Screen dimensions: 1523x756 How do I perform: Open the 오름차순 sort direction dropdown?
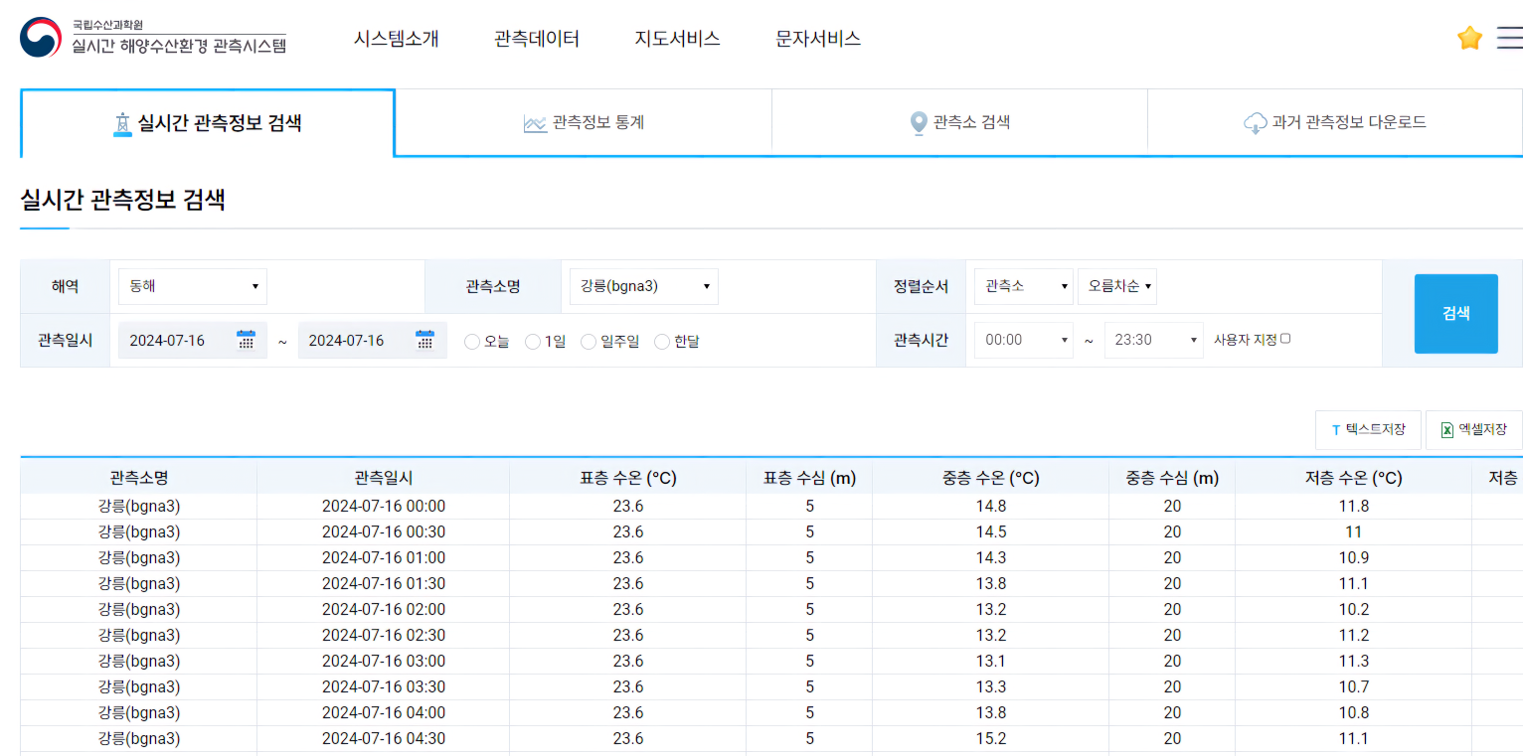tap(1117, 286)
